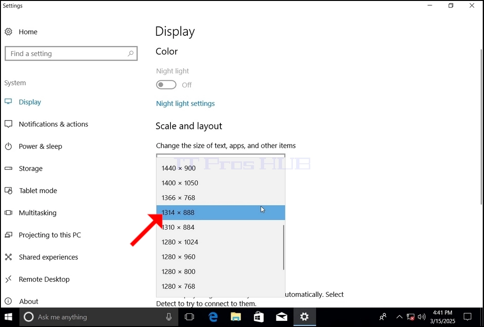Image resolution: width=484 pixels, height=327 pixels.
Task: Click the Multitasking icon
Action: 8,213
